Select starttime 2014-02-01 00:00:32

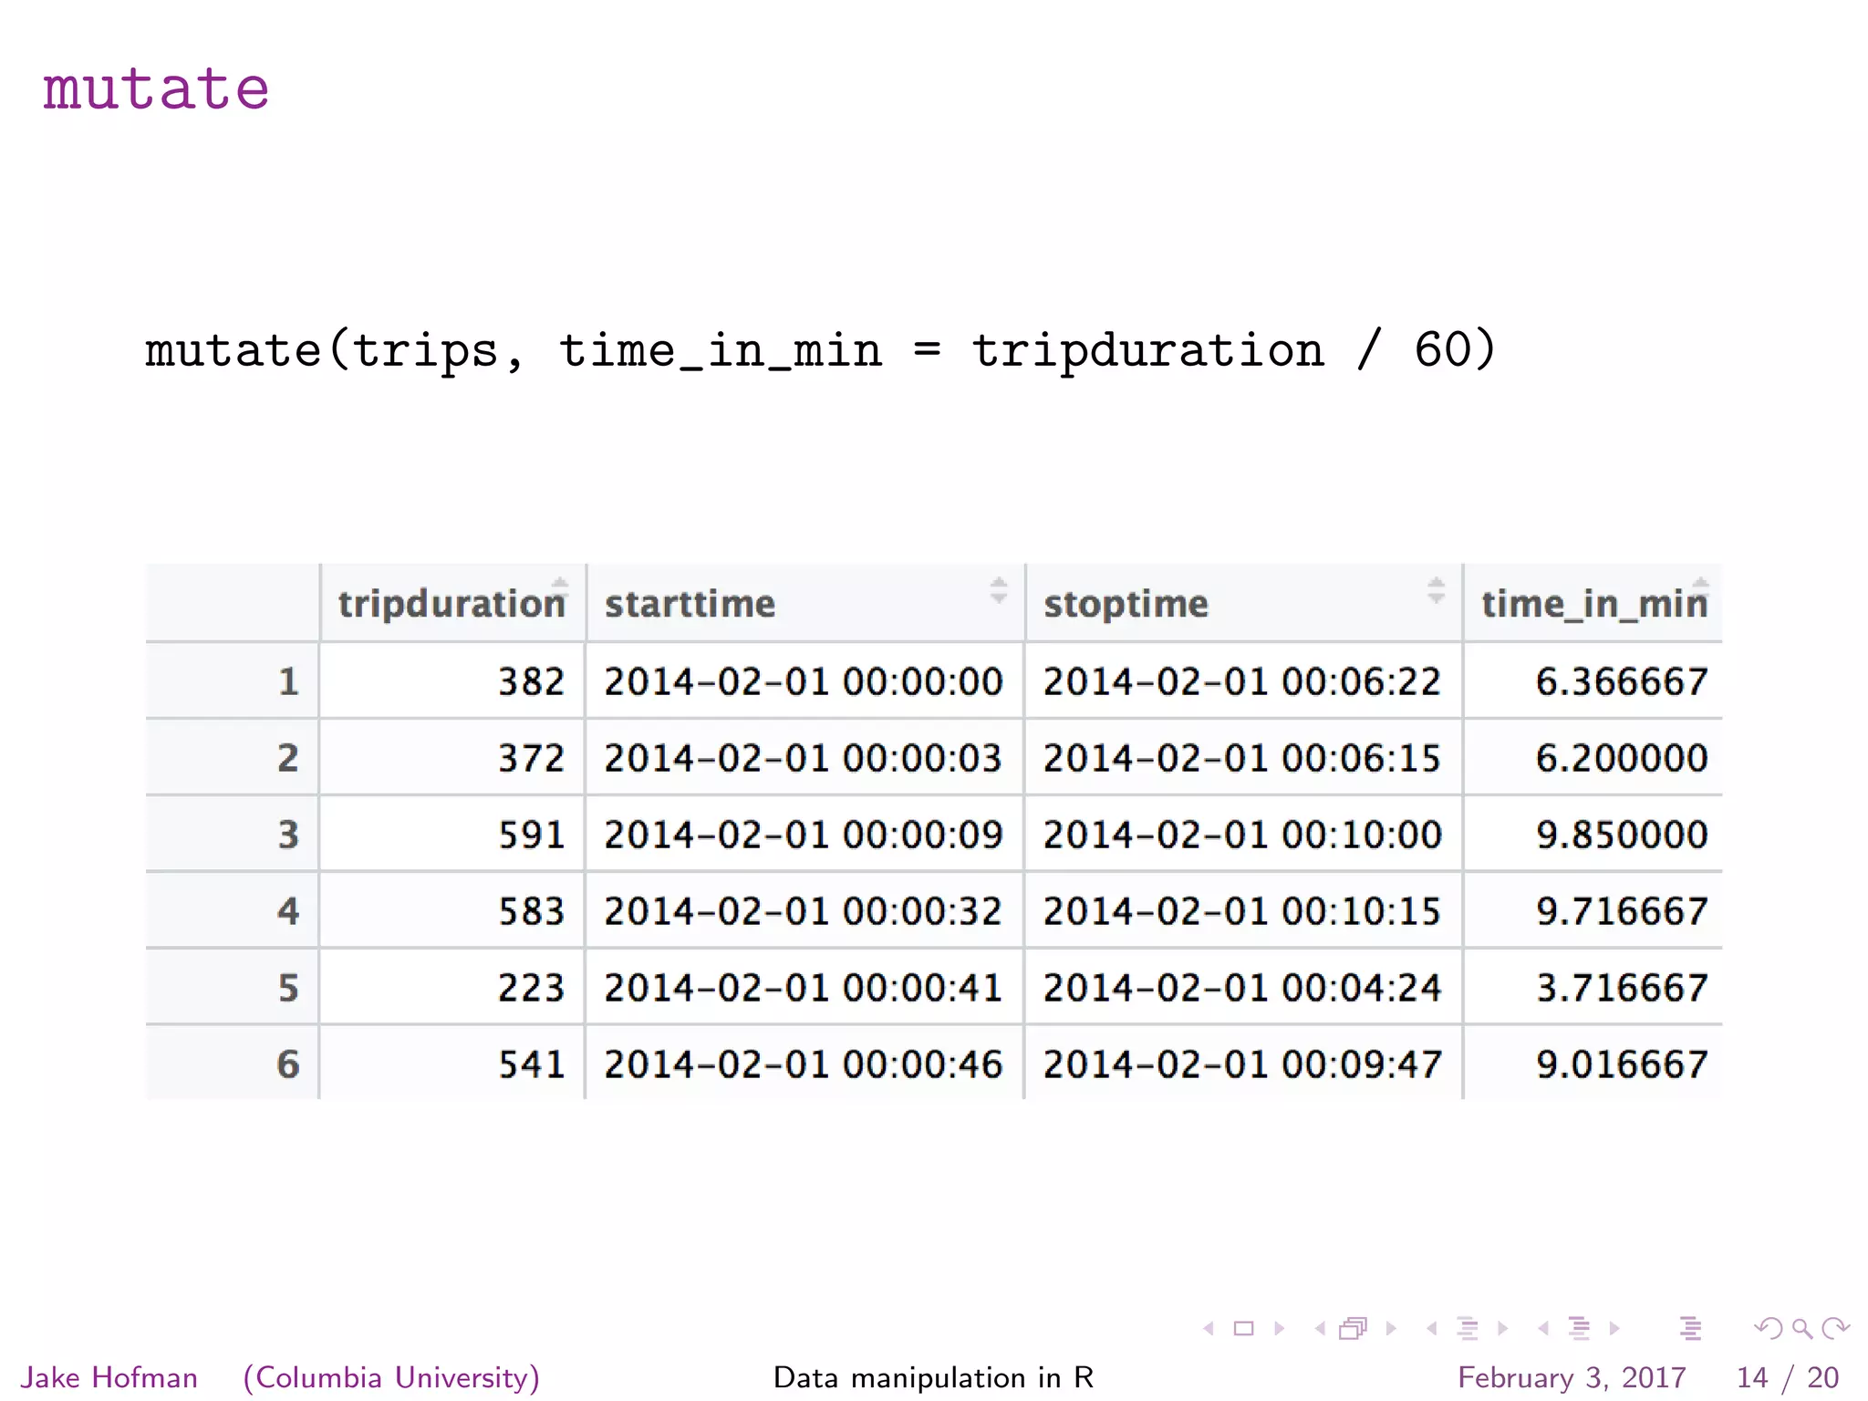804,911
